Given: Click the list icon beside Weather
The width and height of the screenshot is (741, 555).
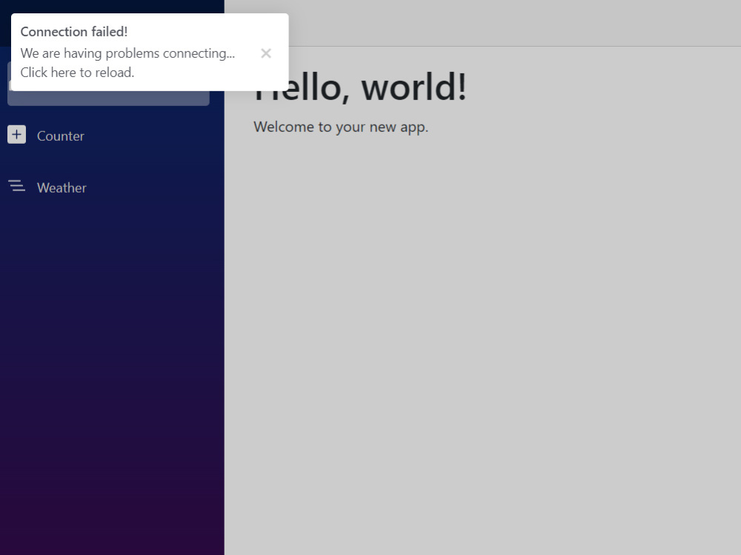Looking at the screenshot, I should 16,186.
